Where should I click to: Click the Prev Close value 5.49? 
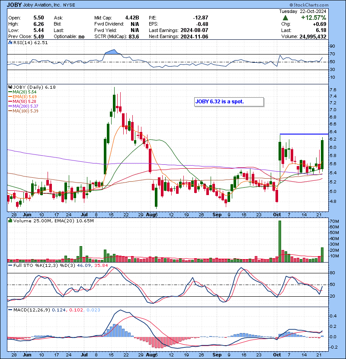coord(38,36)
